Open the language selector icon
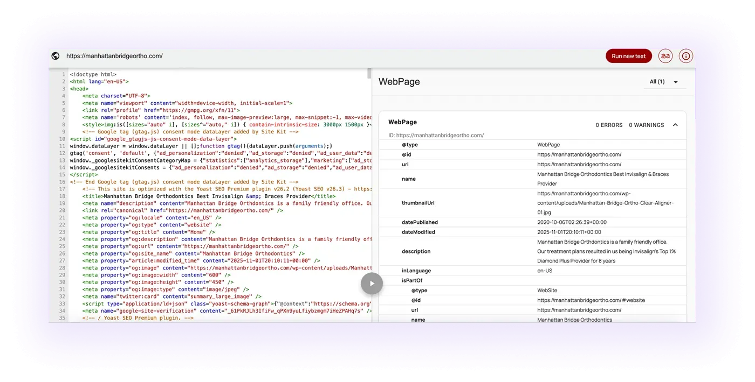Viewport: 755px width, 382px height. [x=665, y=56]
